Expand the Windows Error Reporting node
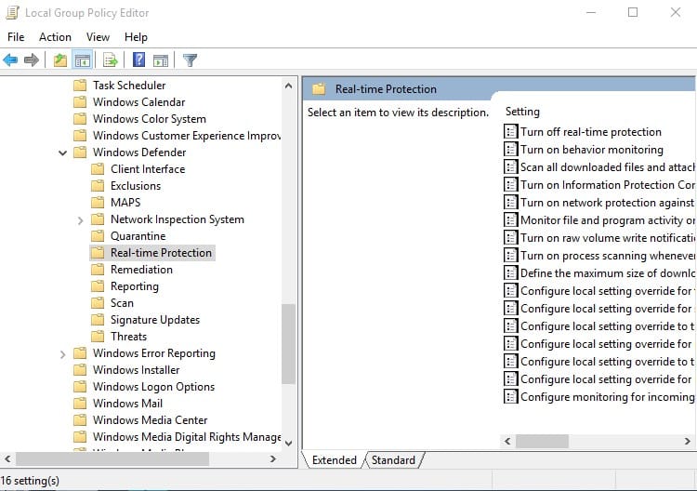 (62, 354)
